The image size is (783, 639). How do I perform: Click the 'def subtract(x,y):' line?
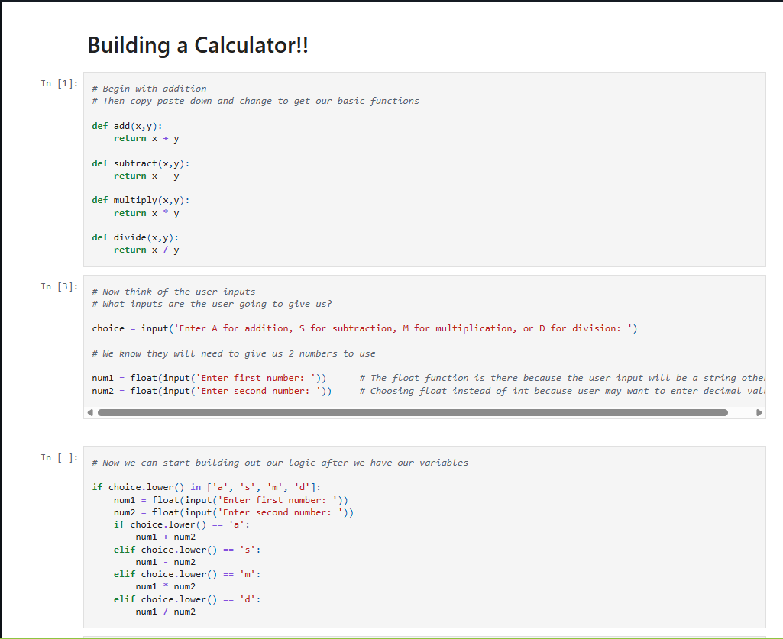coord(141,163)
